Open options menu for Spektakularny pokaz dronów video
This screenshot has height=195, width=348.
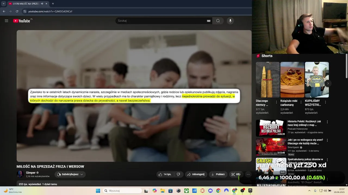(327, 160)
